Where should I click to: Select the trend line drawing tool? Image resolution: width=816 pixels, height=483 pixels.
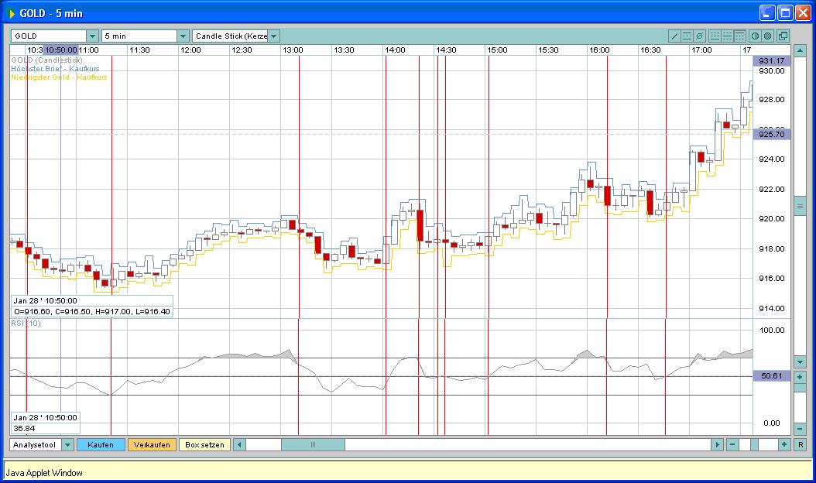(674, 36)
